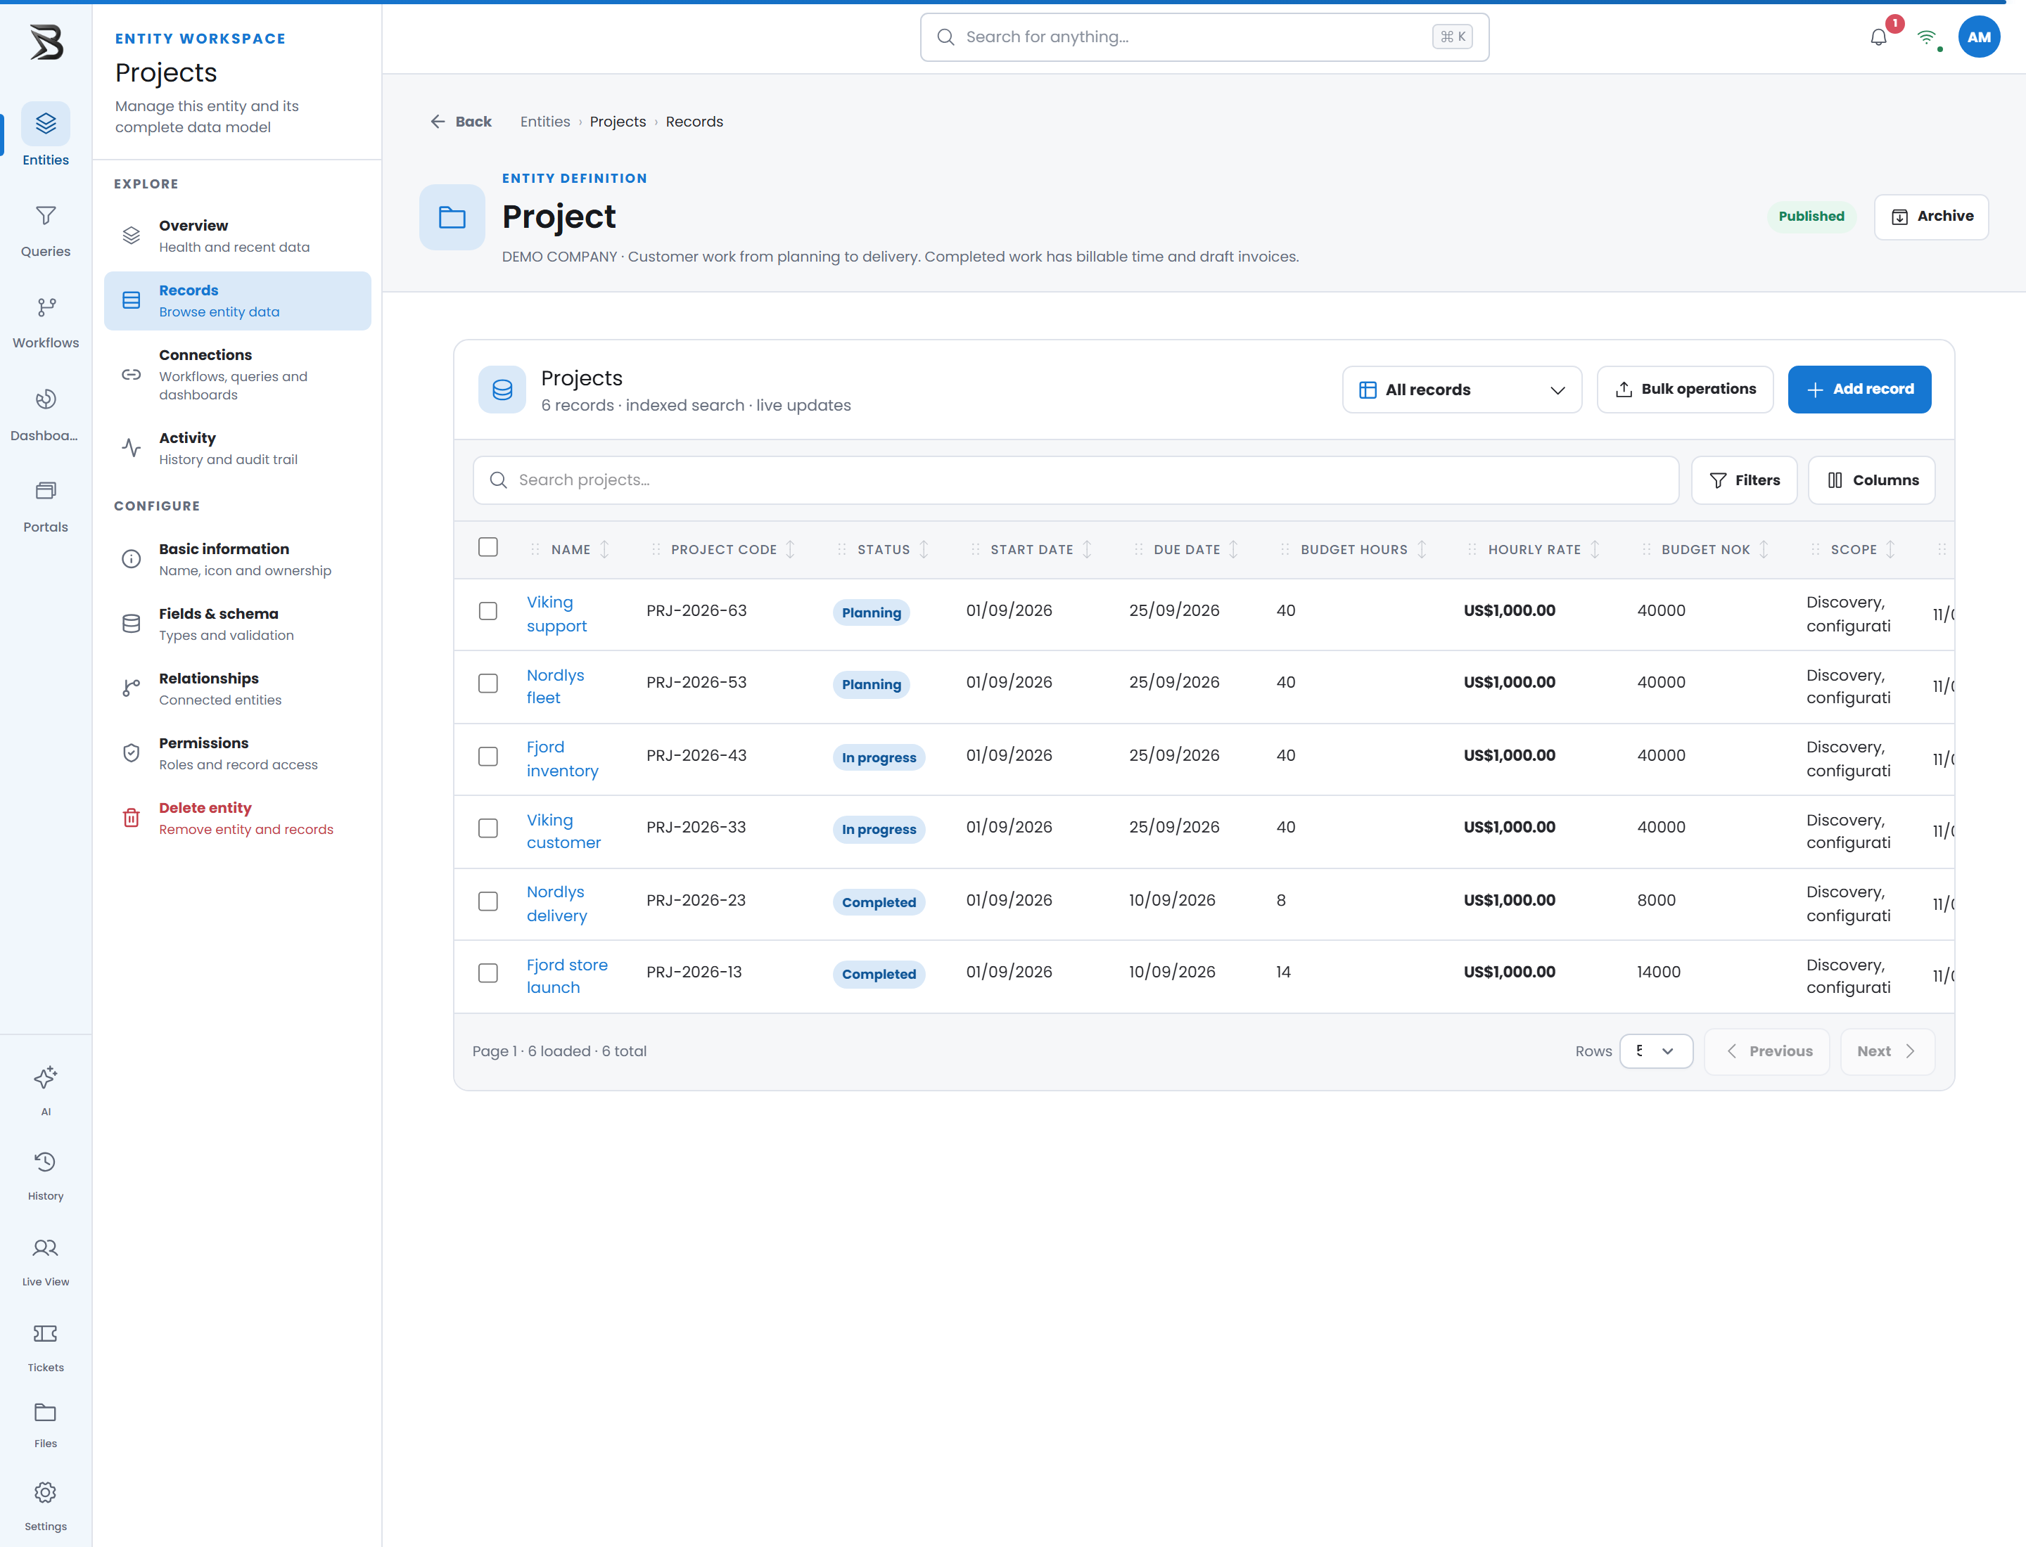
Task: Select the Viking customer row checkbox
Action: click(488, 828)
